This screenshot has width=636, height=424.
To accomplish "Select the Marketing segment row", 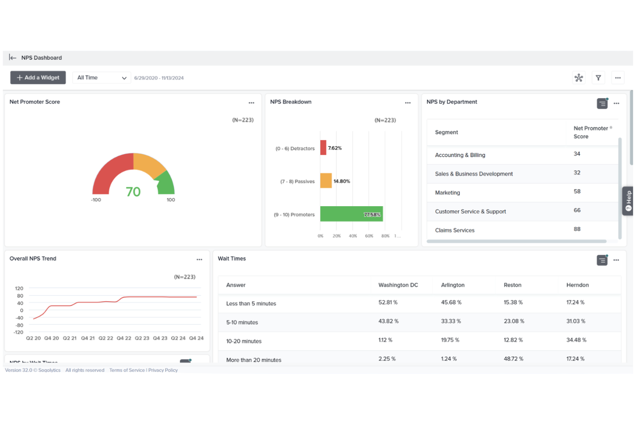I will pos(523,193).
